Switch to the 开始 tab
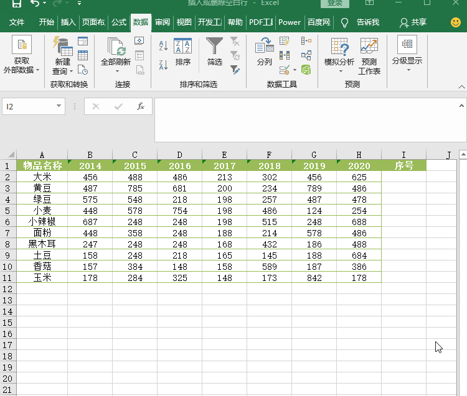 [47, 22]
